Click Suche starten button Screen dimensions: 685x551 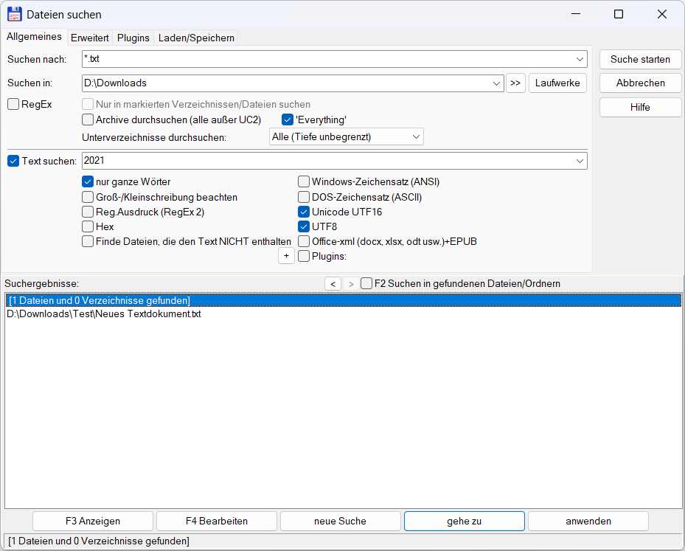(x=640, y=60)
